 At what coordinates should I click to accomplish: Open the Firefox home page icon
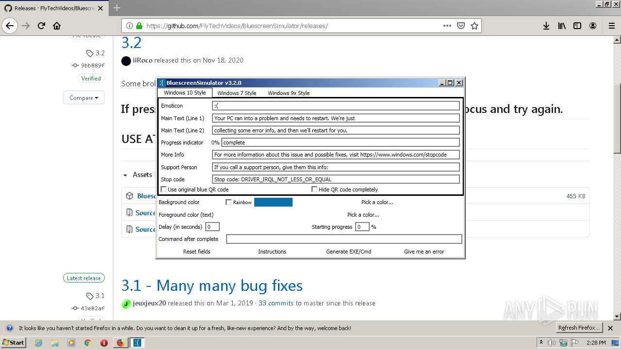coord(57,26)
